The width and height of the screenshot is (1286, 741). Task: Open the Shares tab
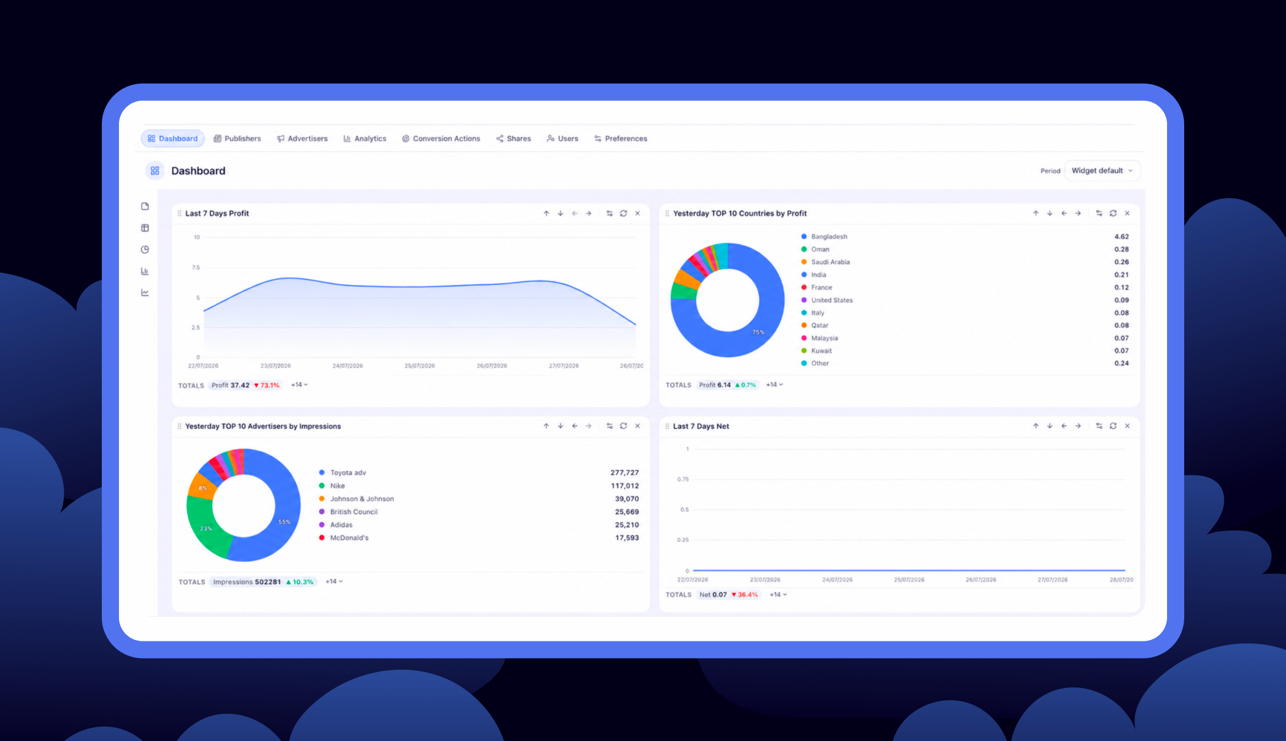click(x=513, y=139)
